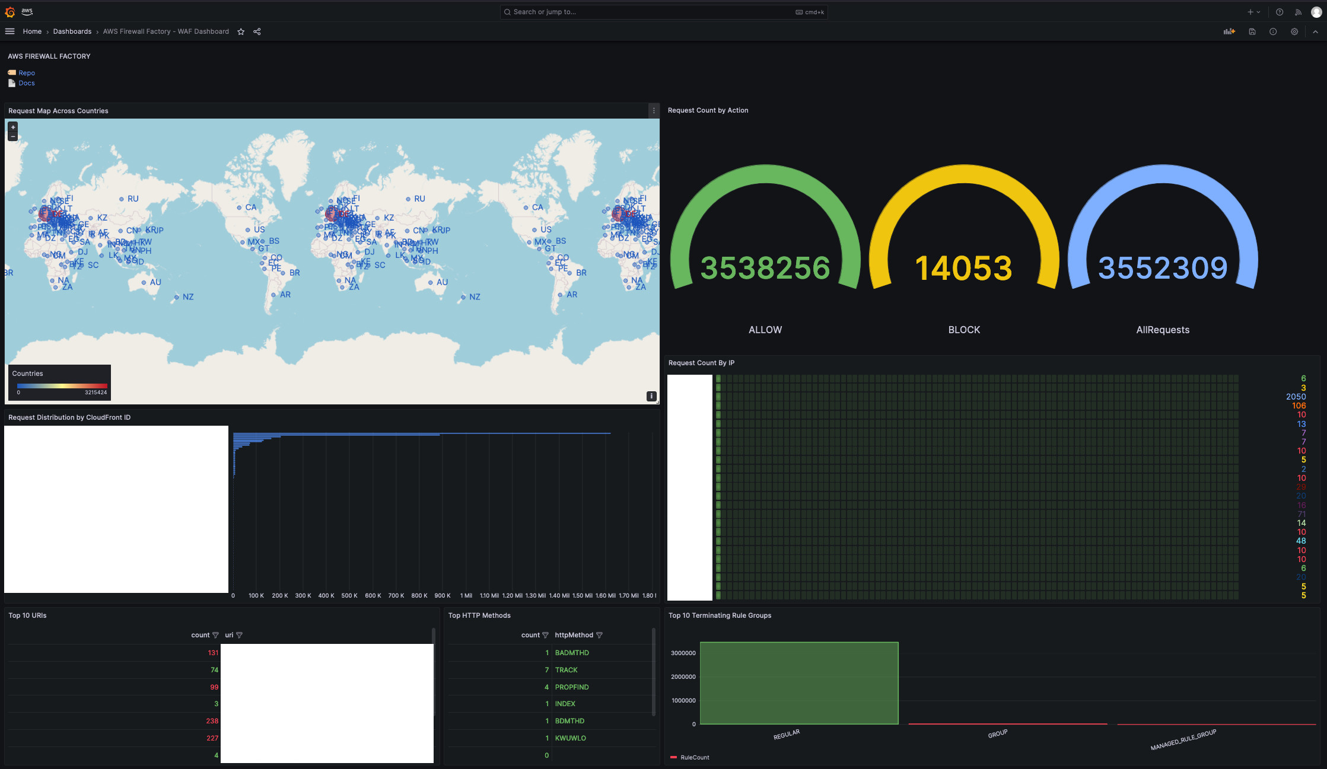Click INDEX method cell
Image resolution: width=1327 pixels, height=769 pixels.
pyautogui.click(x=565, y=704)
